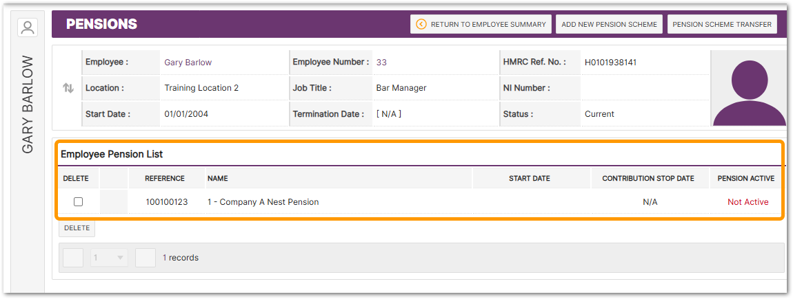Open the page number dropdown in pager

point(109,258)
